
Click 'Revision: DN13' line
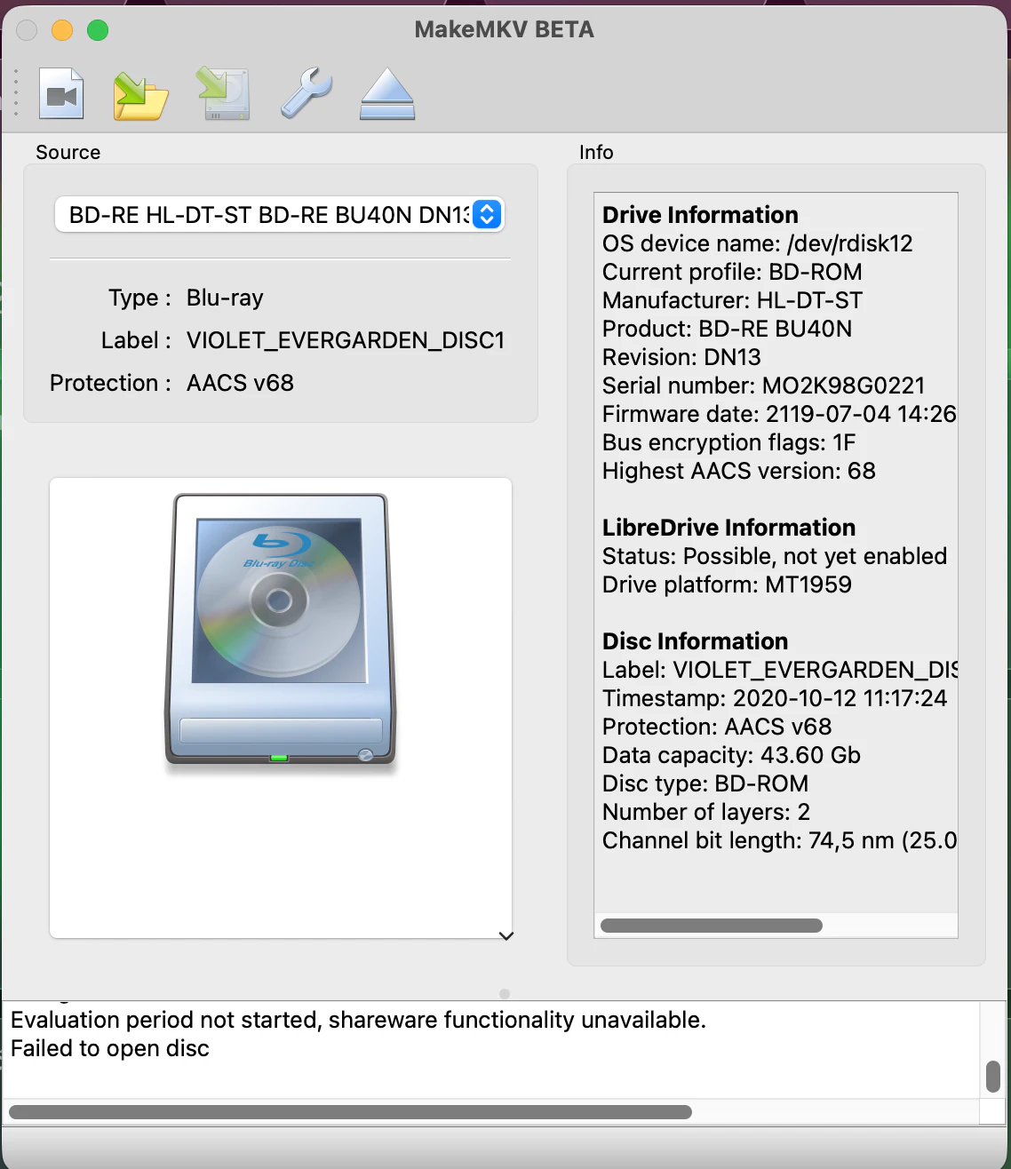(681, 357)
